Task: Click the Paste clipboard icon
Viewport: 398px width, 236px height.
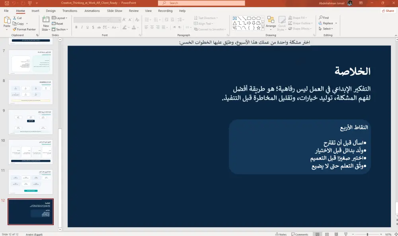Action: click(x=7, y=20)
